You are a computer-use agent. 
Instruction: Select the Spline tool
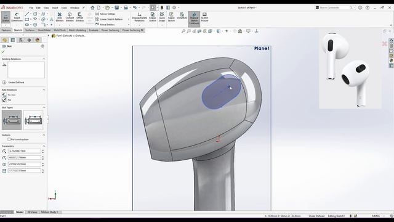point(43,14)
